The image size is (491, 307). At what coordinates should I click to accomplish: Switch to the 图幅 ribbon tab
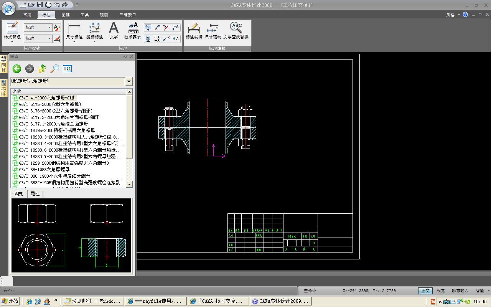tap(66, 15)
